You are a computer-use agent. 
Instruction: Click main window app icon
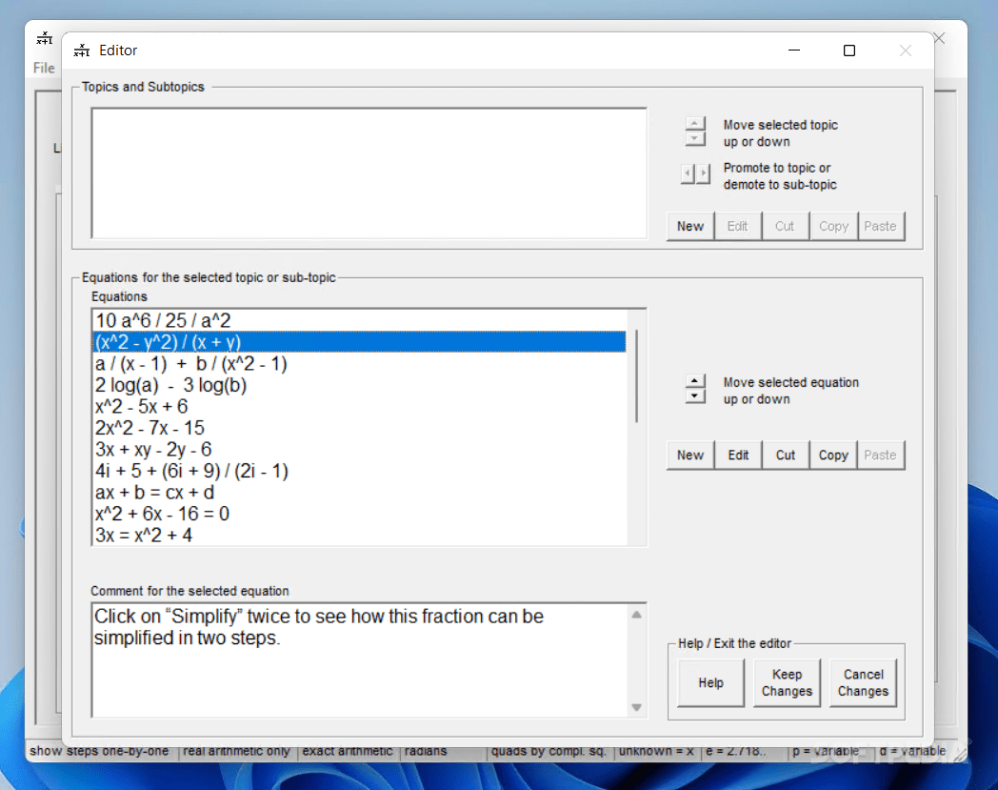coord(45,38)
